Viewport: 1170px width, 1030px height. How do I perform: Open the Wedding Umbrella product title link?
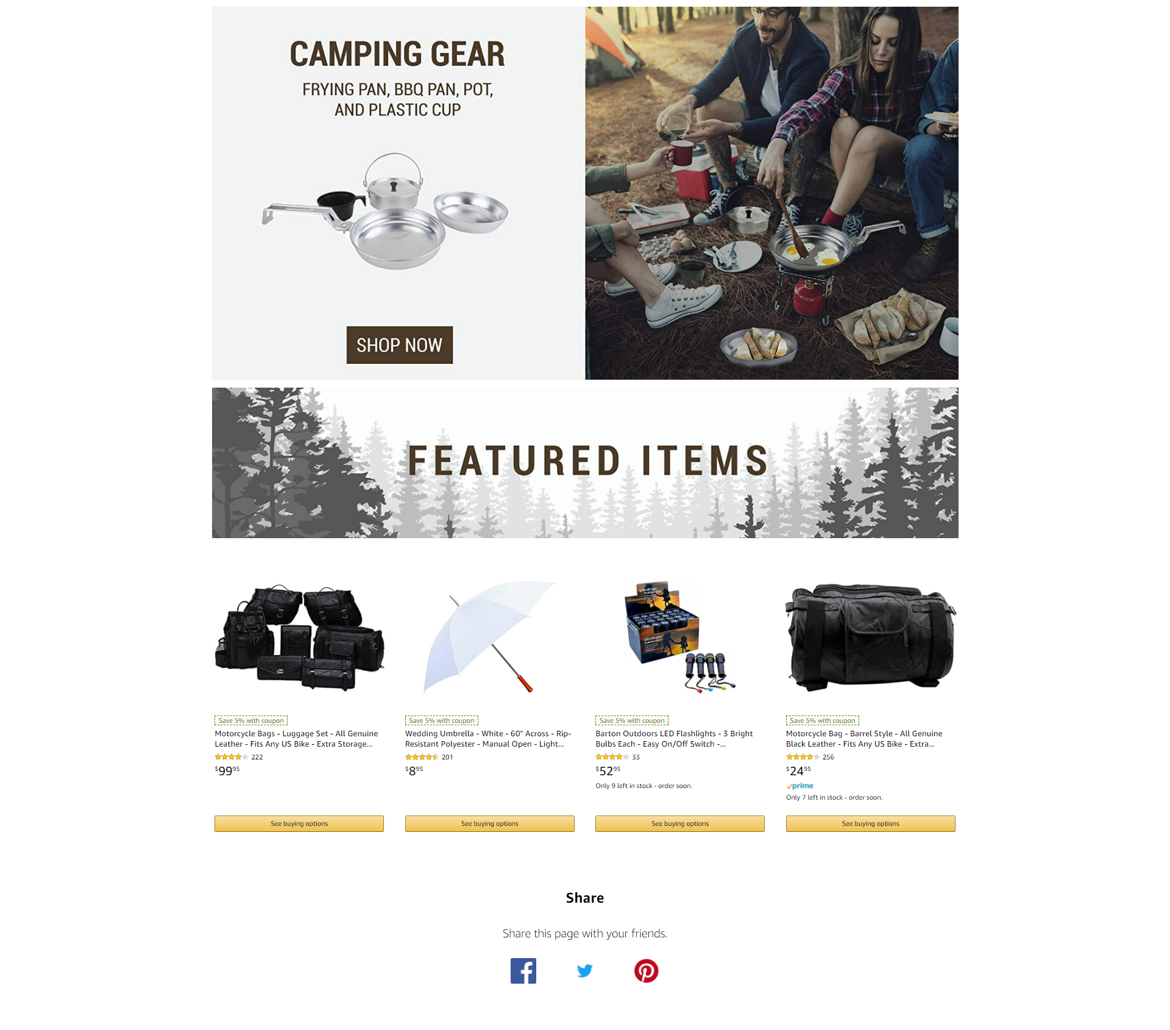click(x=488, y=739)
